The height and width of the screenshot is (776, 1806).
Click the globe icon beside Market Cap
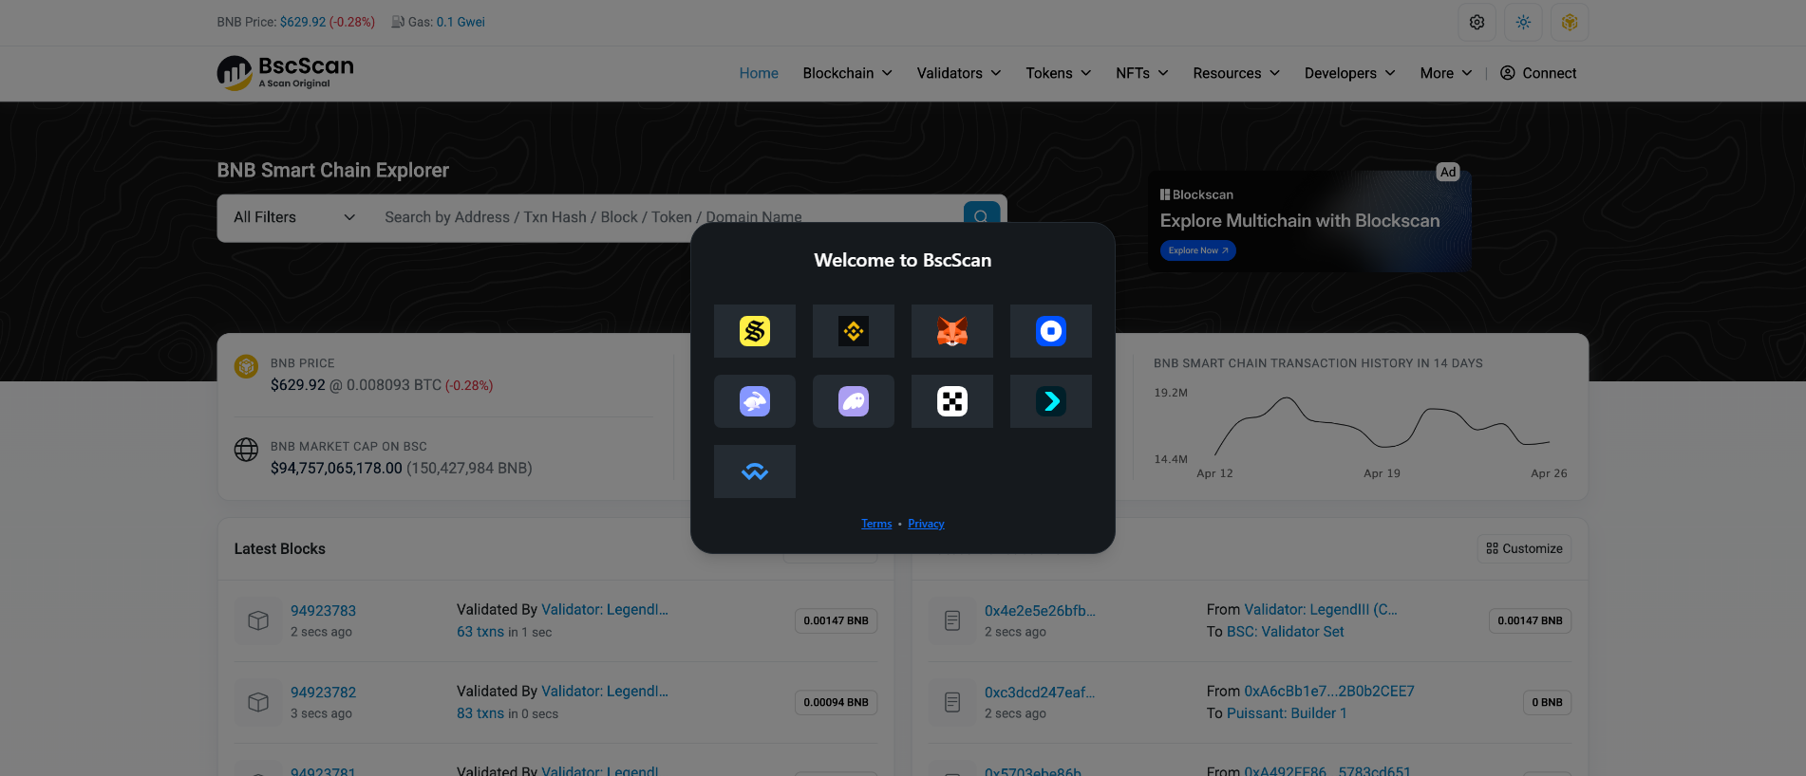(x=247, y=450)
